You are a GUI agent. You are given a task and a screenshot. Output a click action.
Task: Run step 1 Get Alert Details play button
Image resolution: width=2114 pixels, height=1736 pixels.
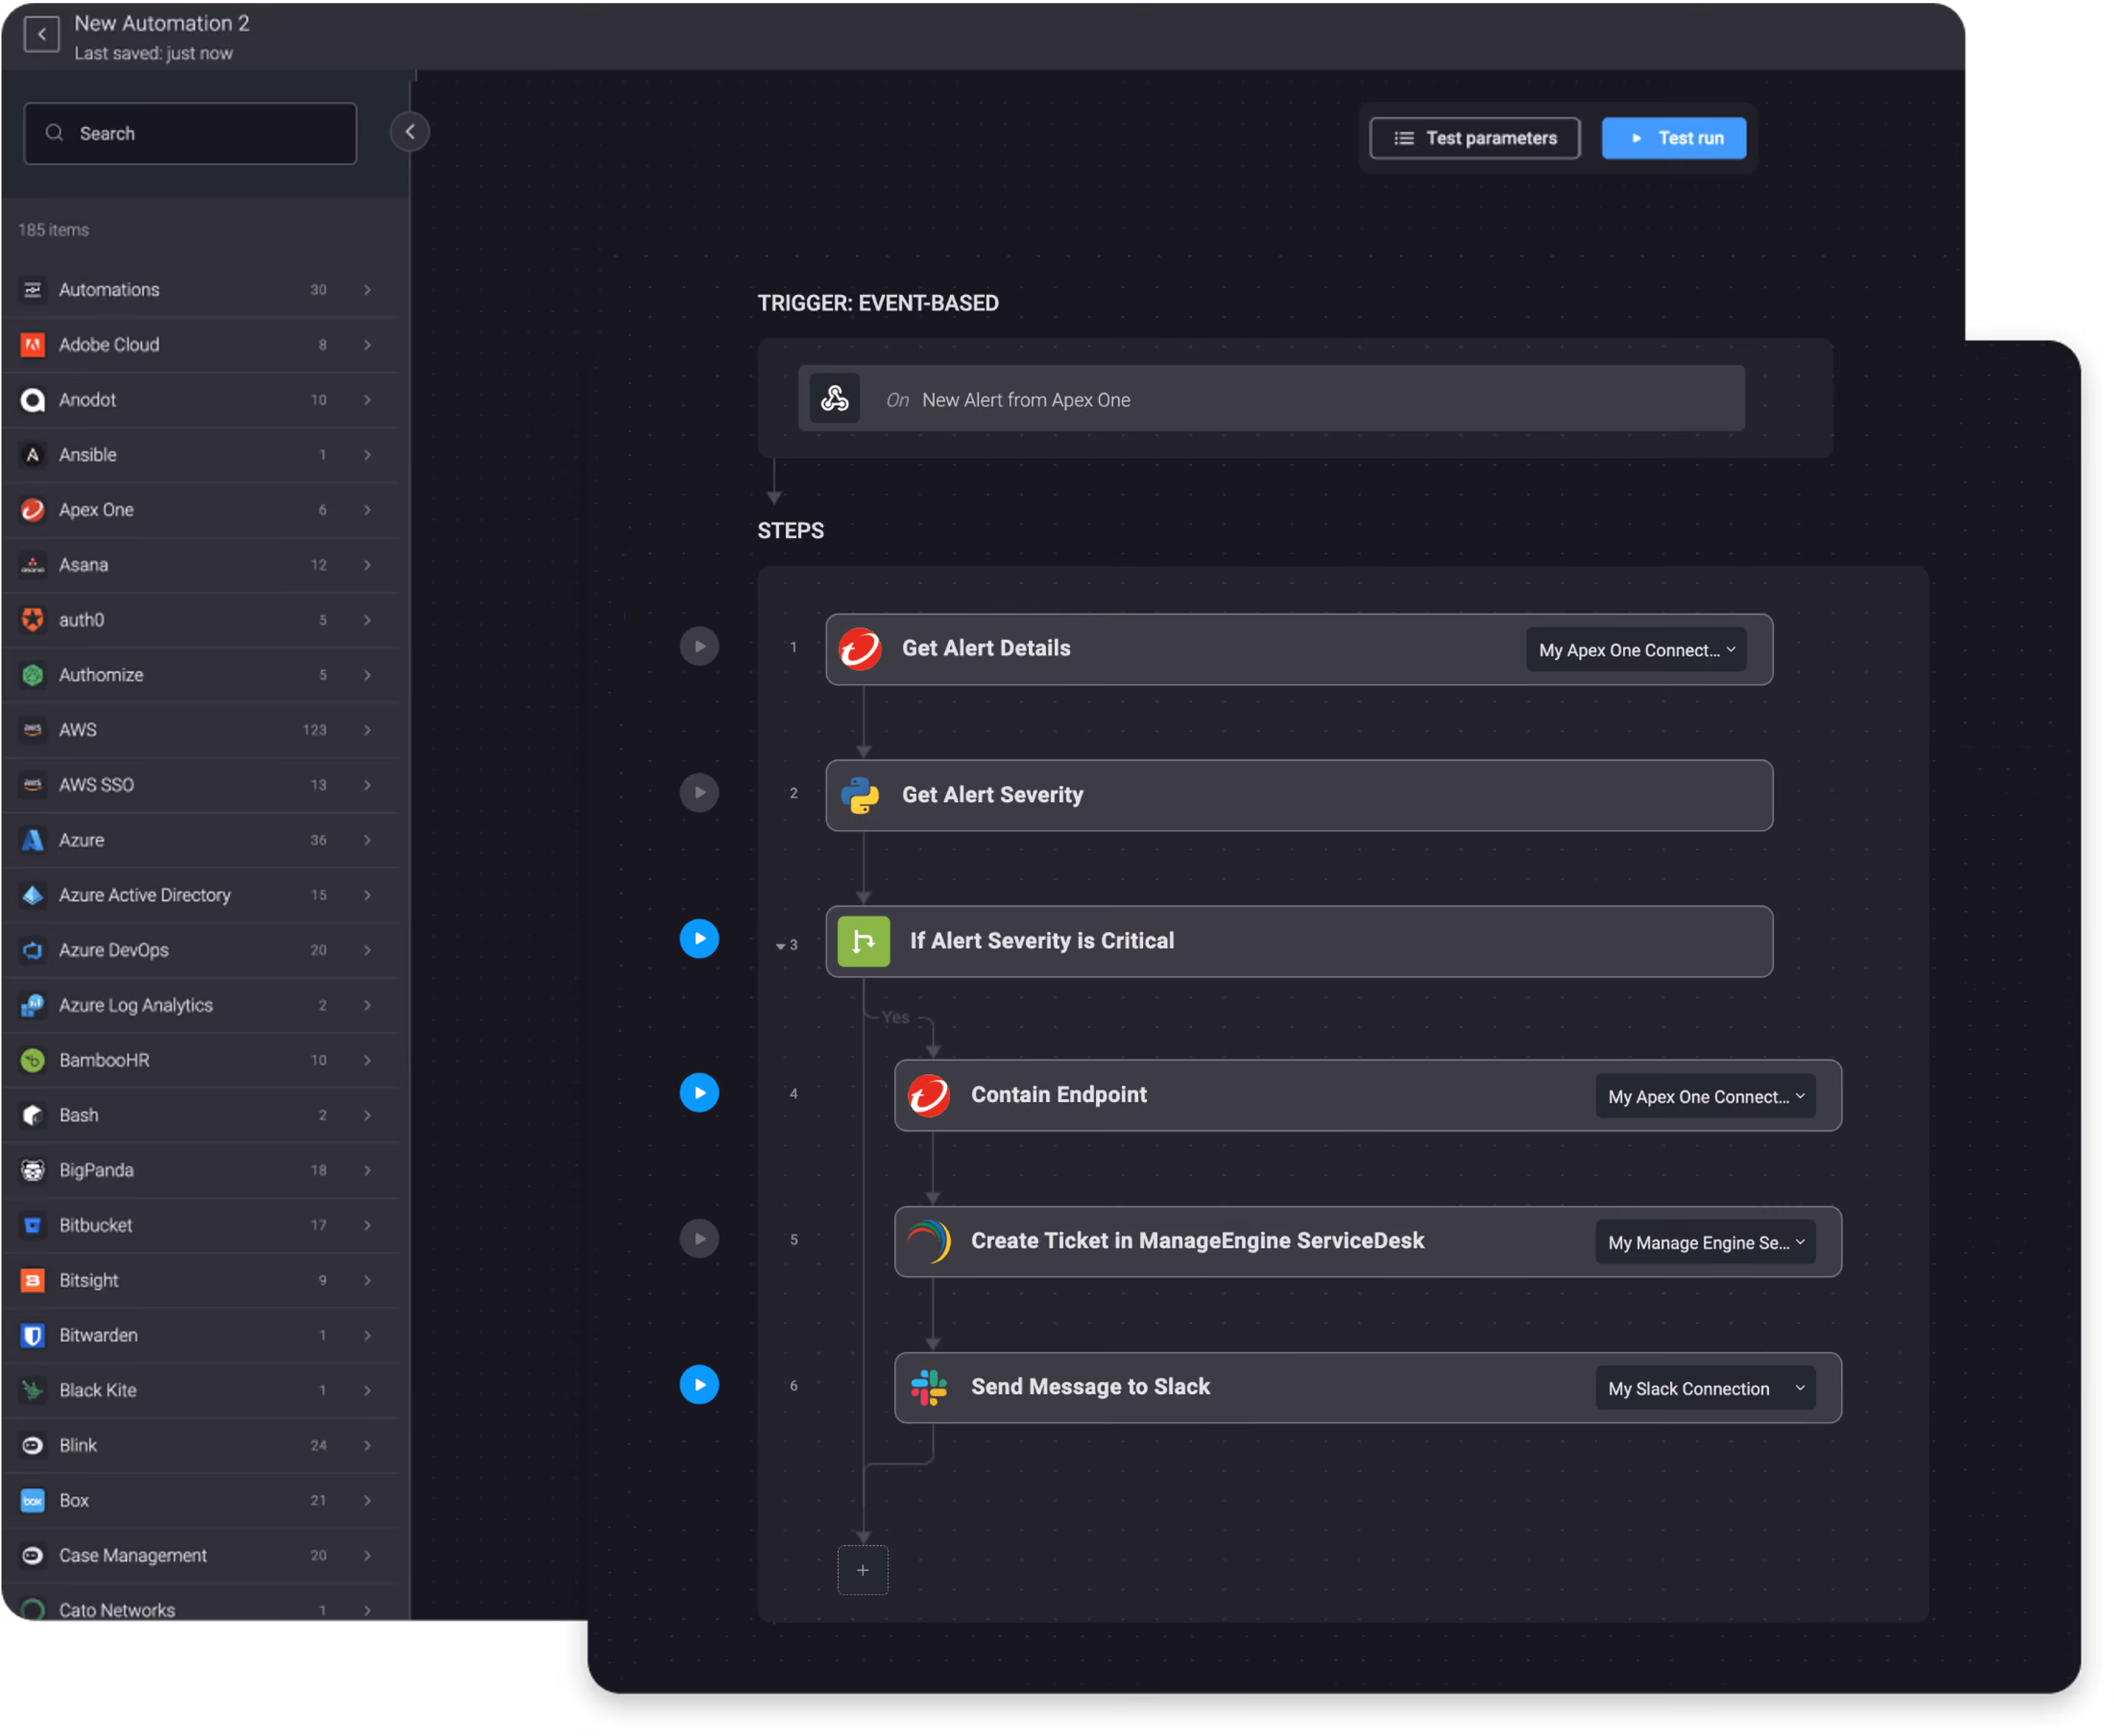click(x=700, y=647)
